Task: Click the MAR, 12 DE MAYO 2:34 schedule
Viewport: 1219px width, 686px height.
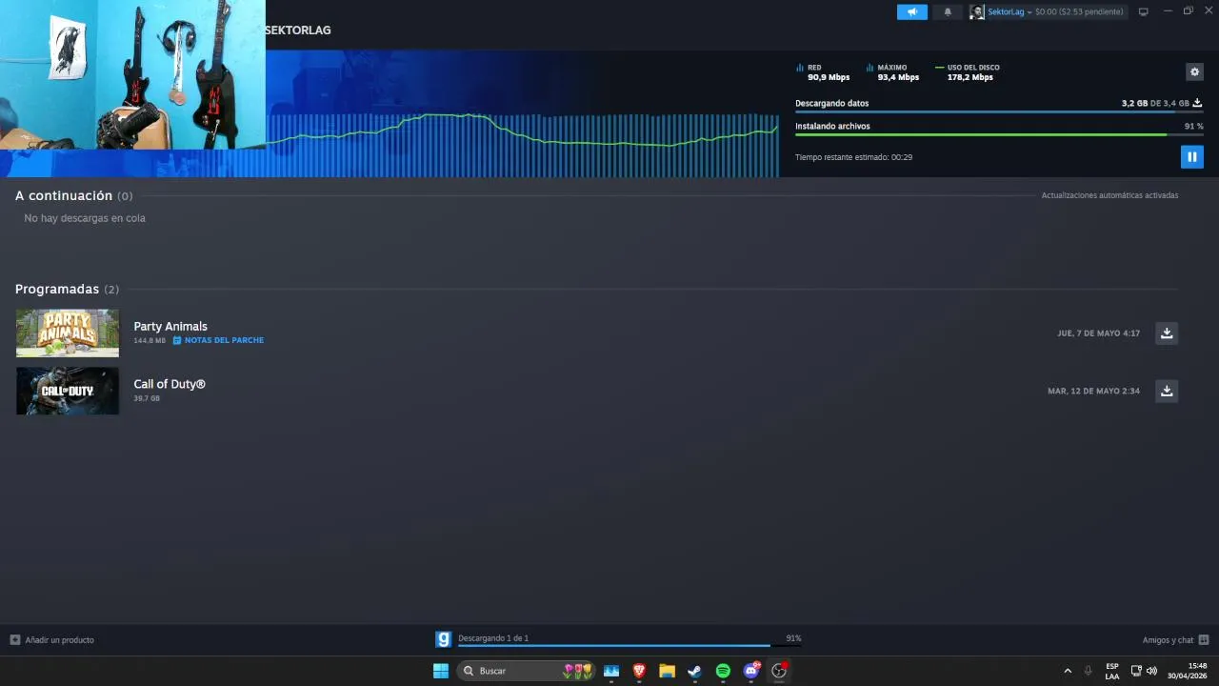Action: pos(1093,391)
